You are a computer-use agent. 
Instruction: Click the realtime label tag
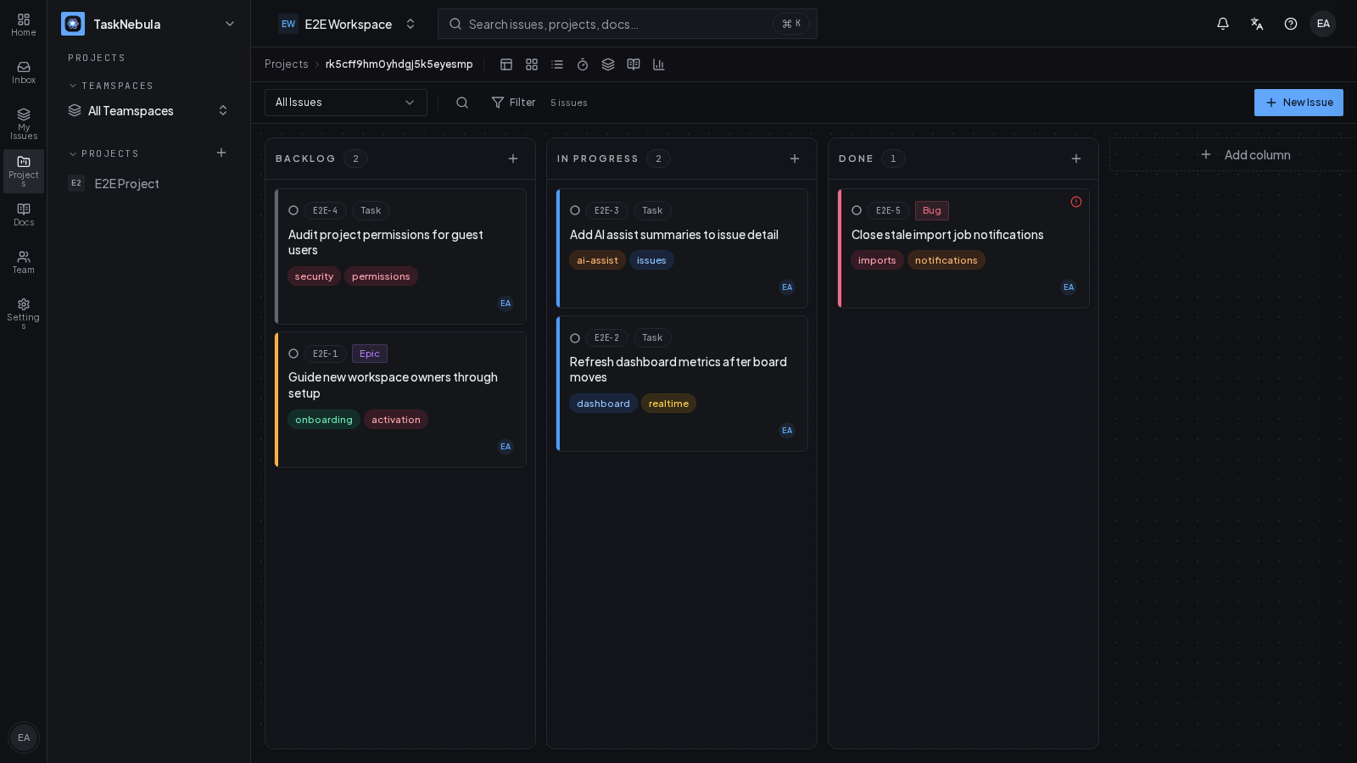(x=668, y=404)
